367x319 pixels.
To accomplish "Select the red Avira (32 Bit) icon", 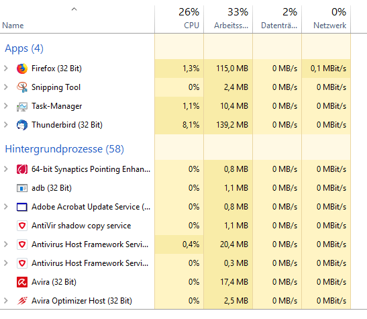I will pos(22,282).
